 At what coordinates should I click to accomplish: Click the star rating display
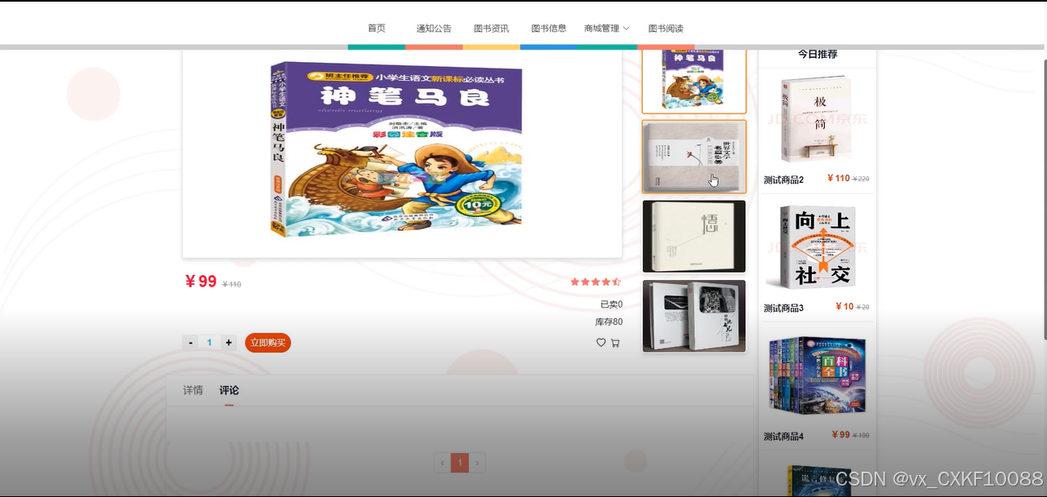coord(595,282)
